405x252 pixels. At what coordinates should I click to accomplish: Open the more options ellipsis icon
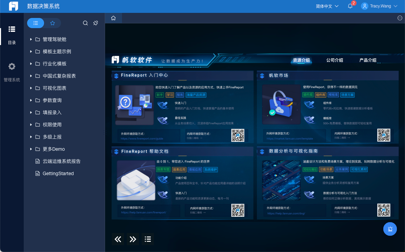pyautogui.click(x=400, y=18)
